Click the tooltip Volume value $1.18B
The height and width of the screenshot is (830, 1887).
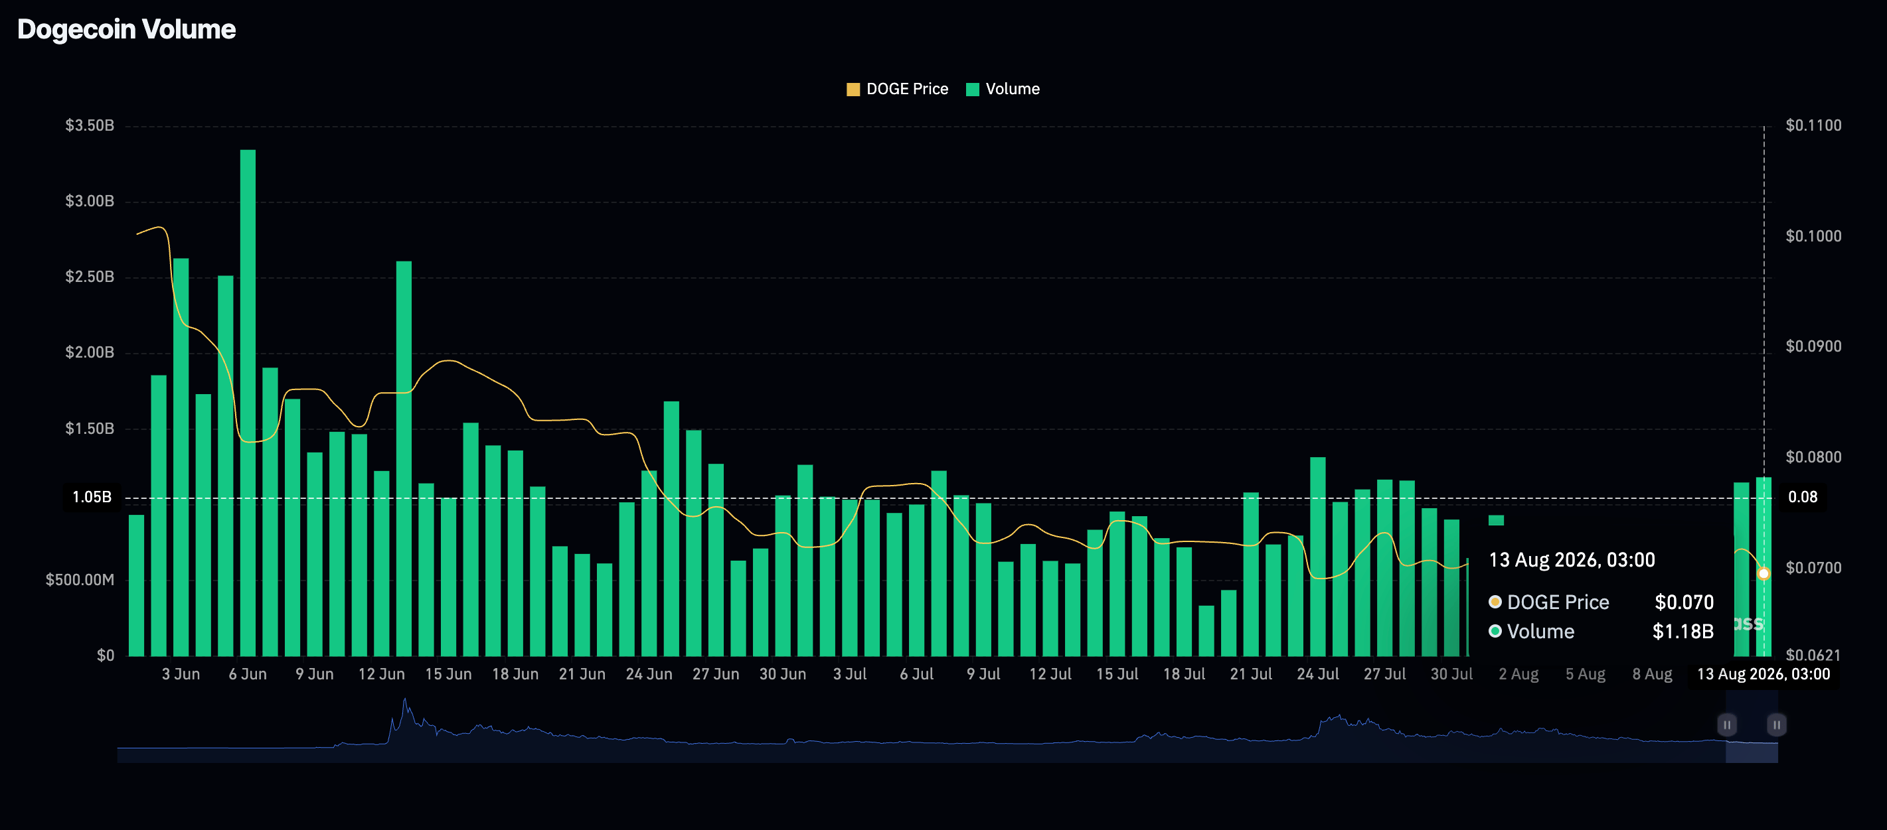pyautogui.click(x=1682, y=632)
